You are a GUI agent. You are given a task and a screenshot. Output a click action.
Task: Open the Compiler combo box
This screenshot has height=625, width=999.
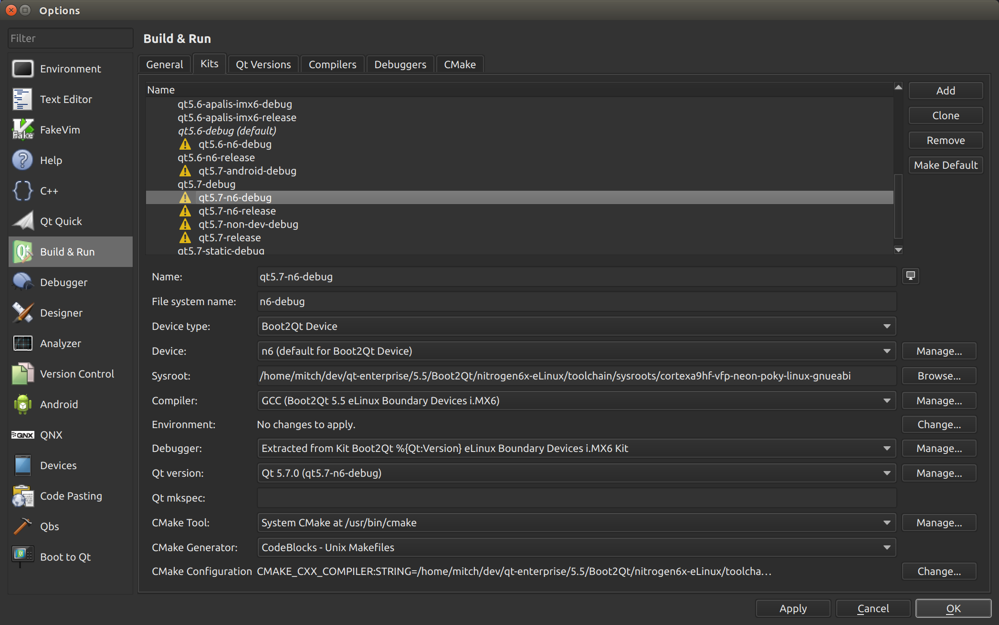pyautogui.click(x=576, y=400)
